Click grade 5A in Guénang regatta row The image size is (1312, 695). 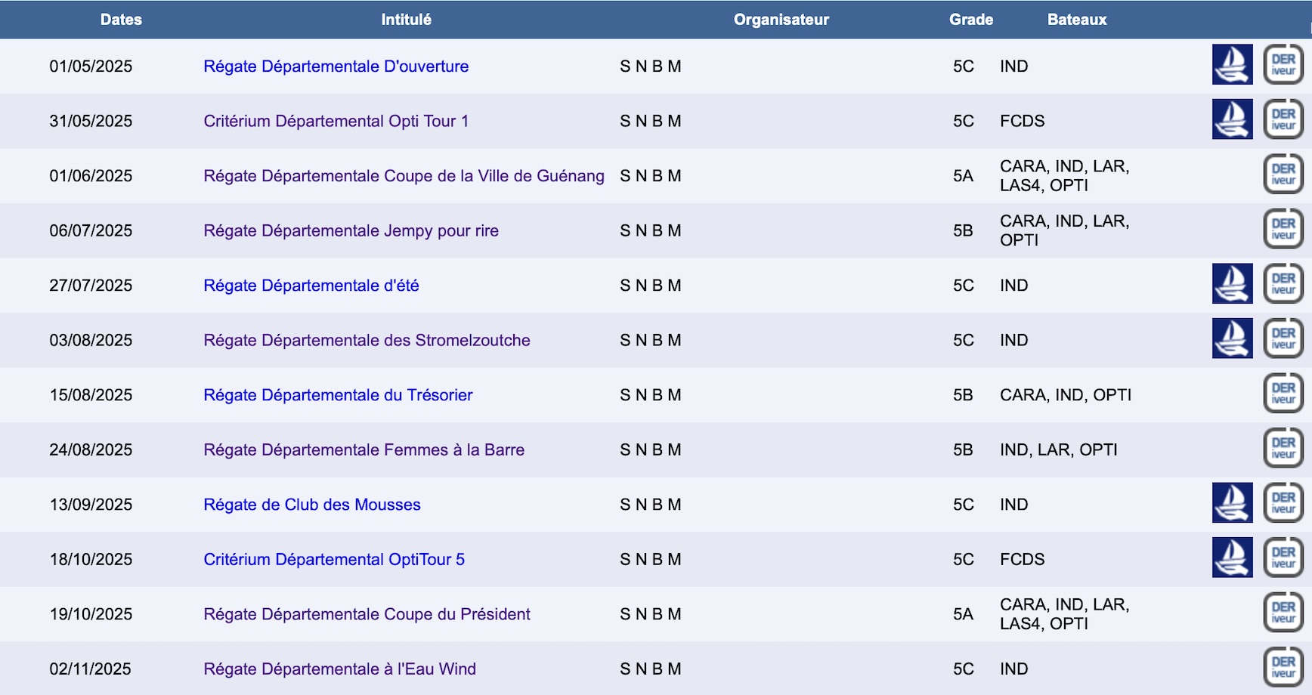[x=963, y=176]
